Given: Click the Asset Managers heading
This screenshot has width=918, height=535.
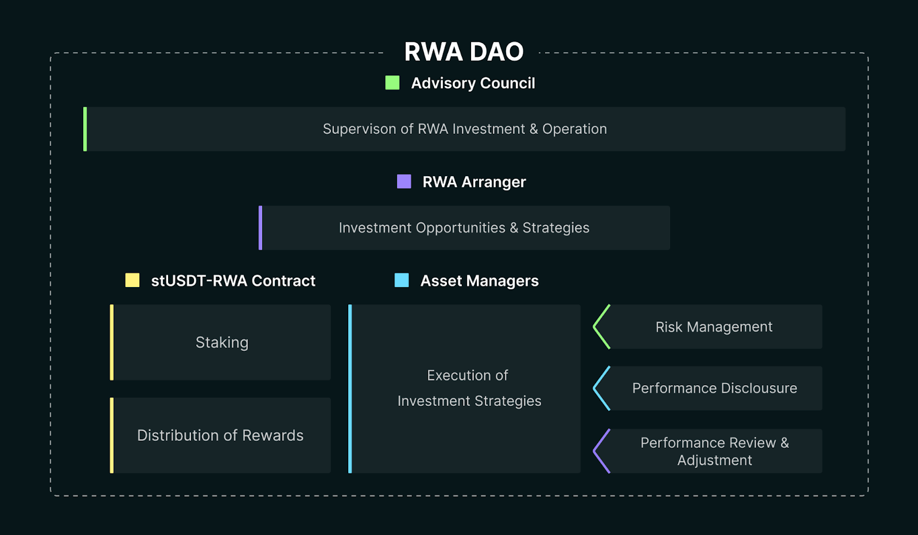Looking at the screenshot, I should [479, 281].
